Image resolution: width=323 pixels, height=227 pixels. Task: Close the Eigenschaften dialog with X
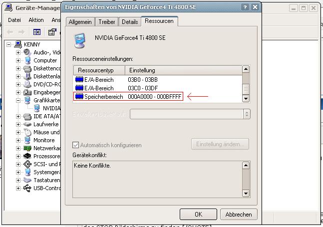coord(255,7)
